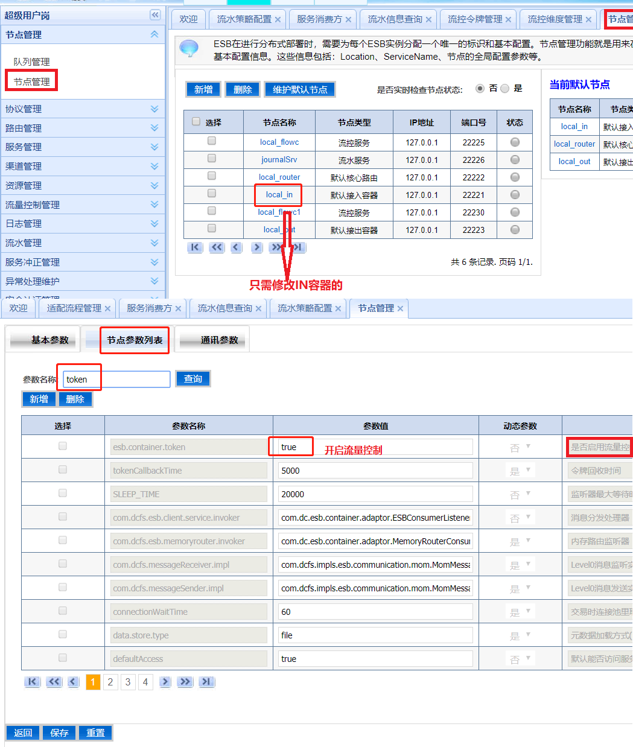The height and width of the screenshot is (747, 633).
Task: Click previous page arrow in parameter list pager
Action: (x=74, y=682)
